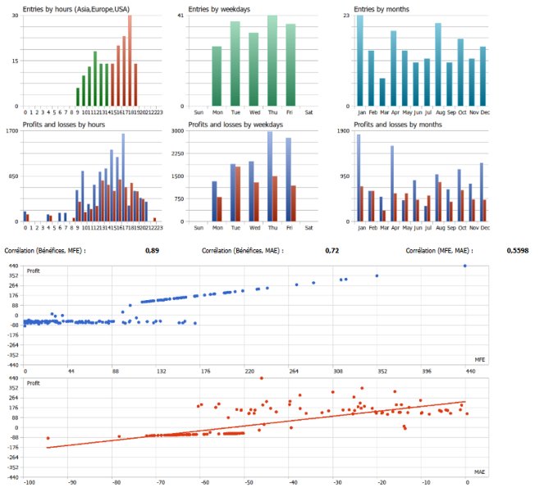
Task: Select the Jan bar in Entries by months
Action: click(360, 61)
